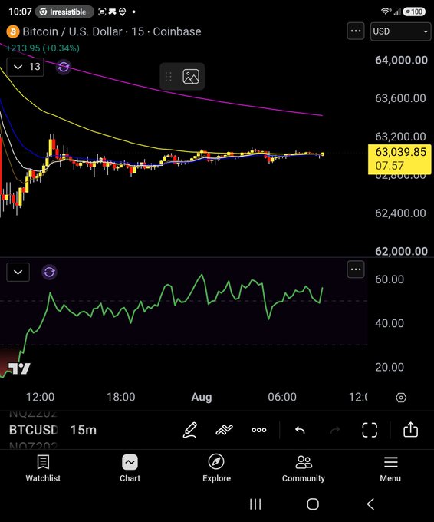Tap the purple refresh icon in RSI pane
Viewport: 434px width, 522px height.
(49, 273)
